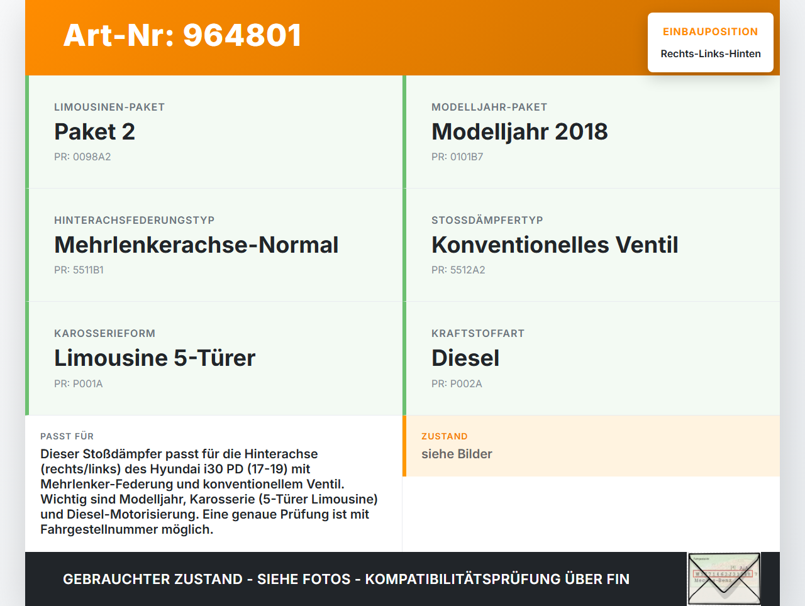Select the PR: 0101B7 code
Screen dimensions: 805x606
(x=457, y=157)
